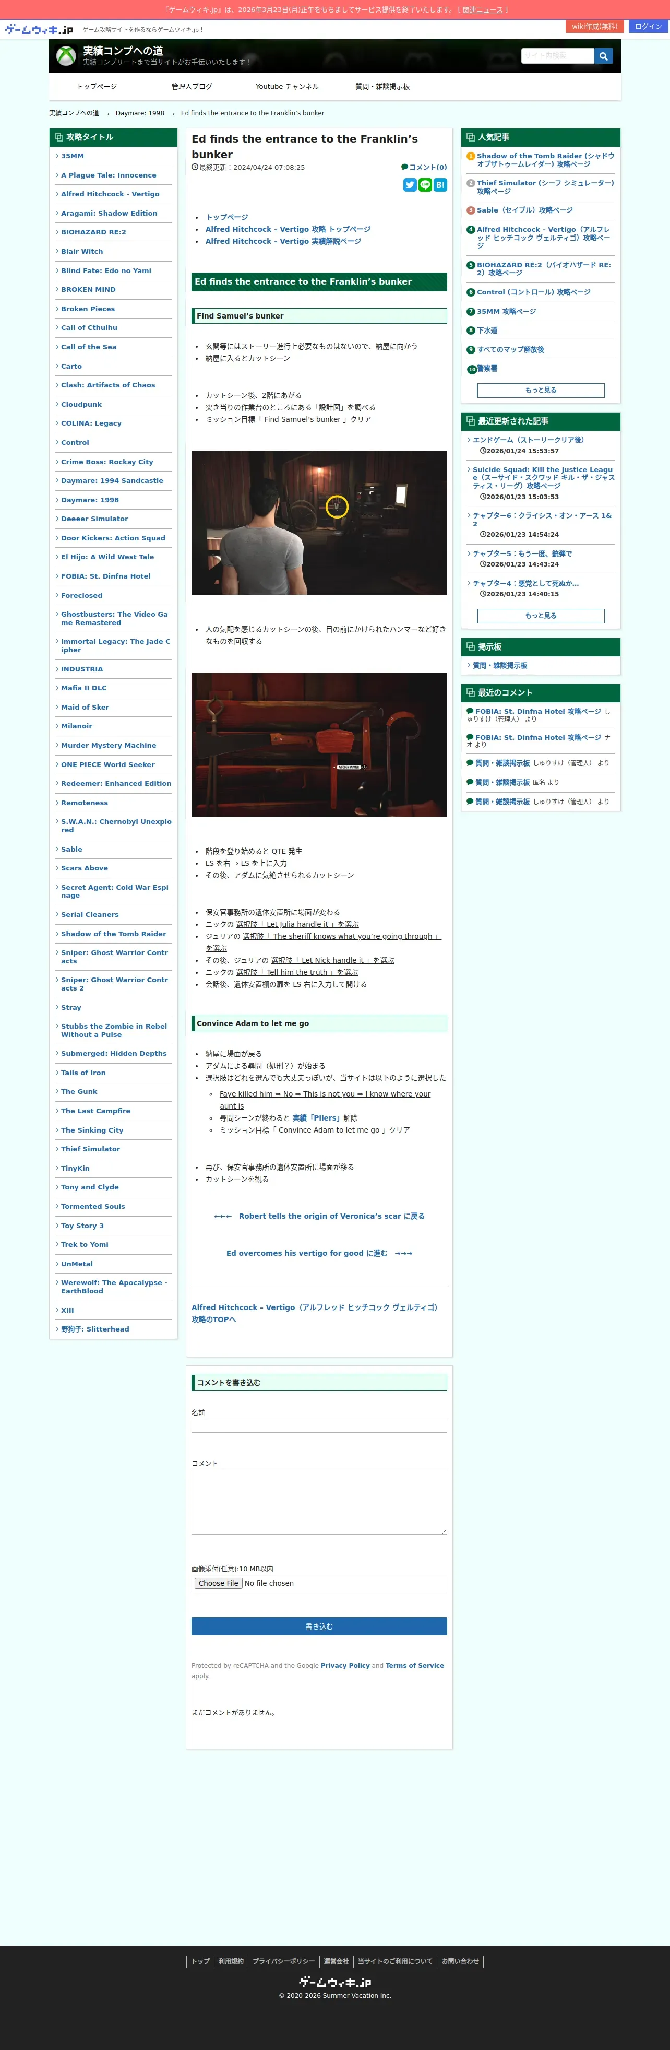Open popular article Shadow of the Tomb Raider
Viewport: 670px width, 2050px height.
tap(545, 160)
